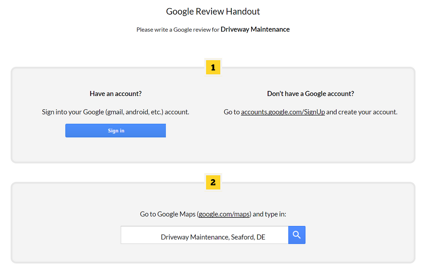The height and width of the screenshot is (270, 427).
Task: Click the blue Sign in button
Action: [116, 130]
